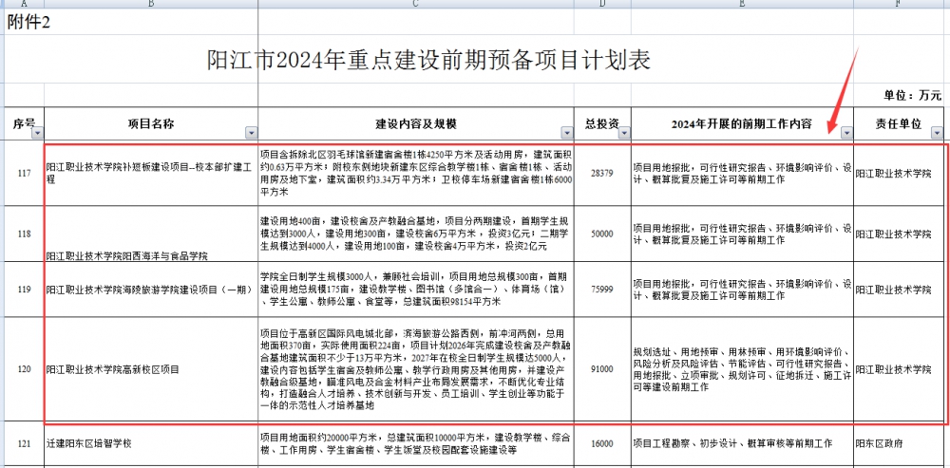Select column D header
This screenshot has width=950, height=468.
(x=603, y=4)
